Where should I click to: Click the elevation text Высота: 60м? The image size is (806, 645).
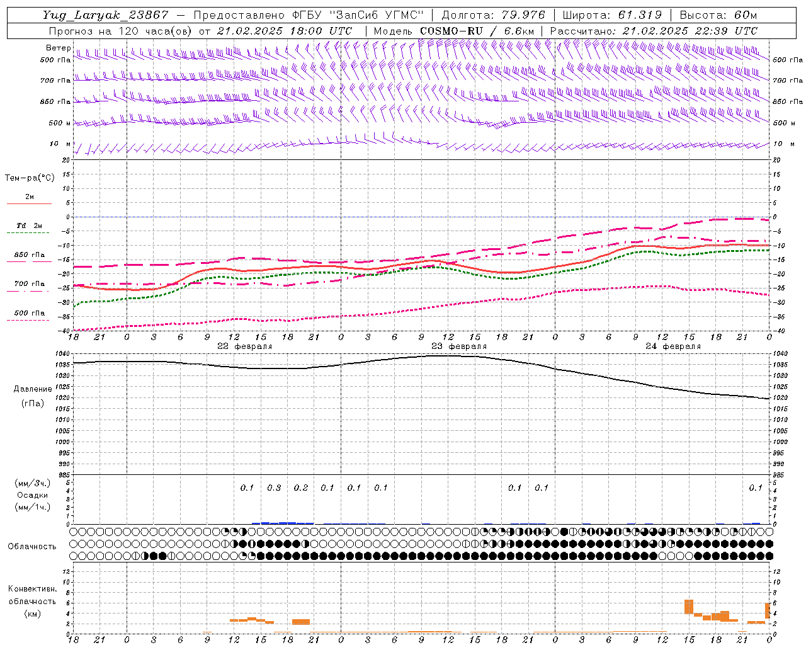tap(718, 15)
